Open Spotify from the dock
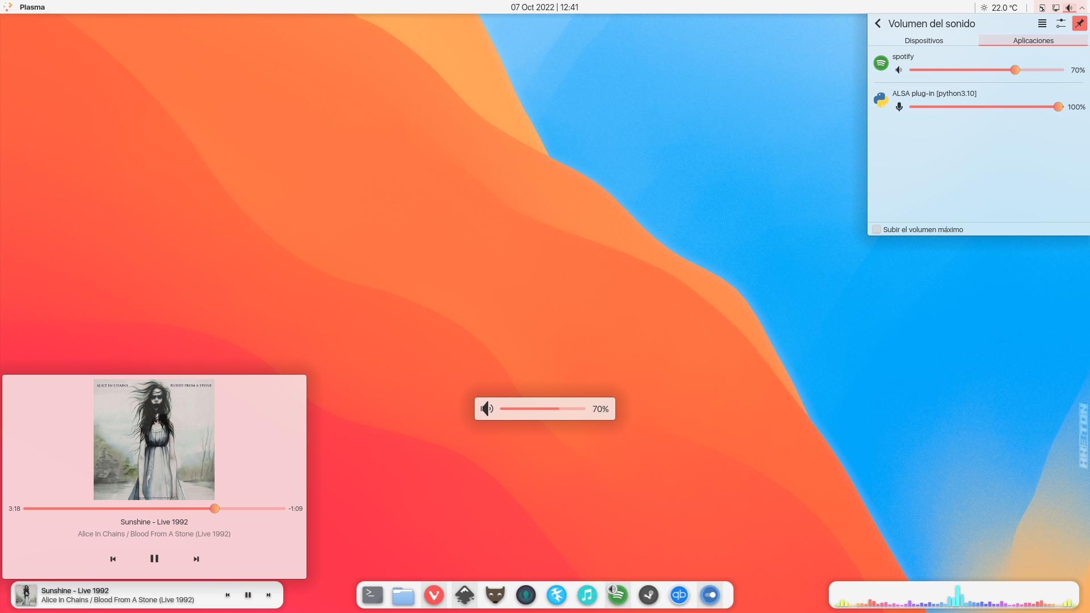This screenshot has height=613, width=1090. point(619,595)
